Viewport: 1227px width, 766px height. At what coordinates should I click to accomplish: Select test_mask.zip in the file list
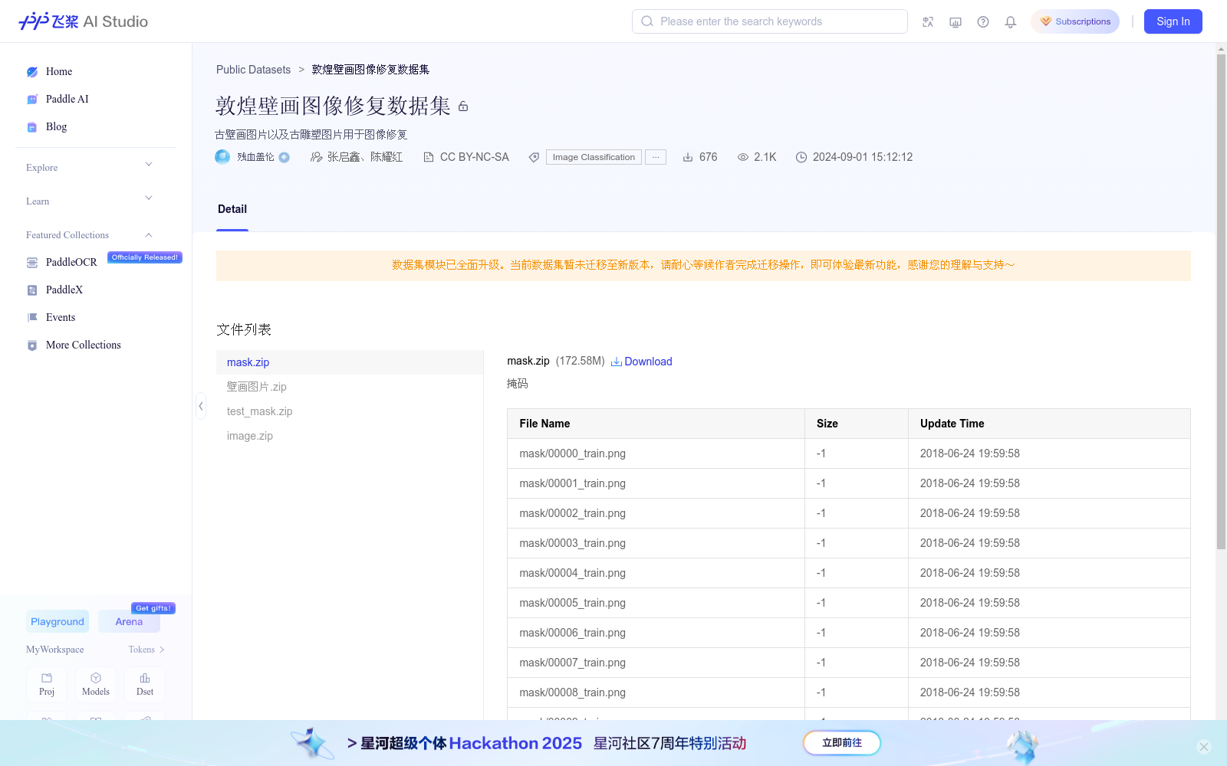350,411
